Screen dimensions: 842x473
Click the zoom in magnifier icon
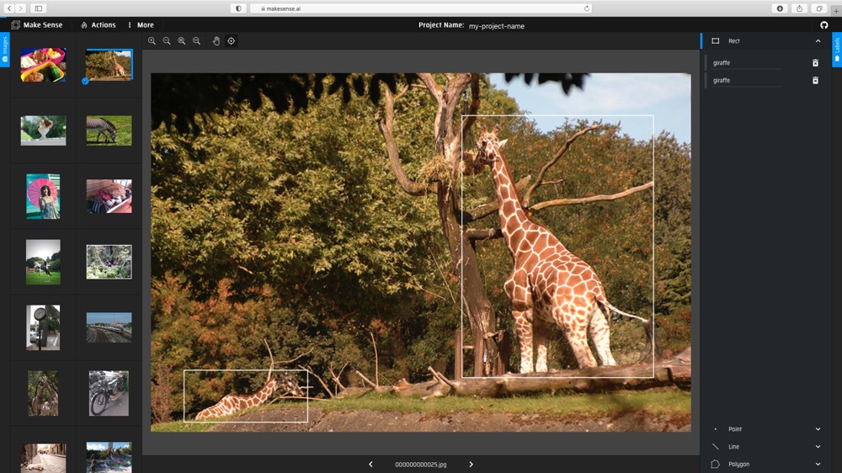coord(152,40)
